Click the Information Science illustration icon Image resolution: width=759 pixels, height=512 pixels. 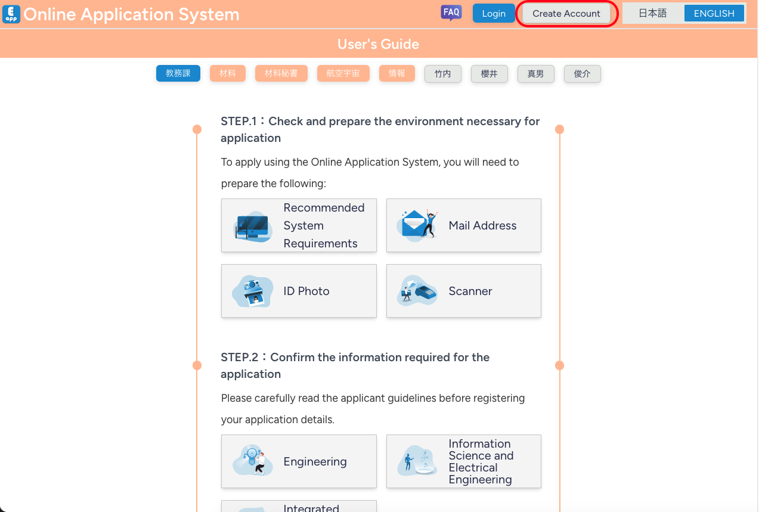click(x=418, y=461)
